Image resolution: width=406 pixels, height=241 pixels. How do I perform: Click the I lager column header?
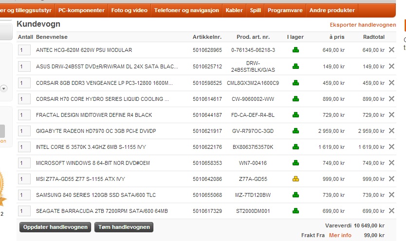(x=295, y=37)
